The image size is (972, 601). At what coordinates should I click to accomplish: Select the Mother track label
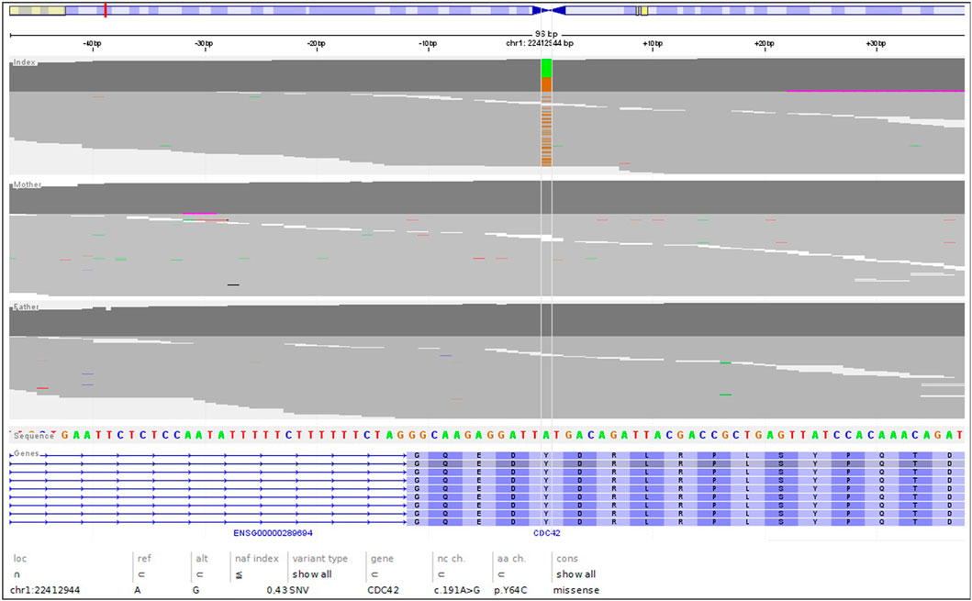point(28,184)
